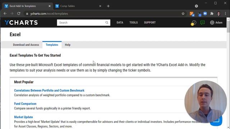The height and width of the screenshot is (129, 230).
Task: Reload the current page
Action: coord(19,14)
